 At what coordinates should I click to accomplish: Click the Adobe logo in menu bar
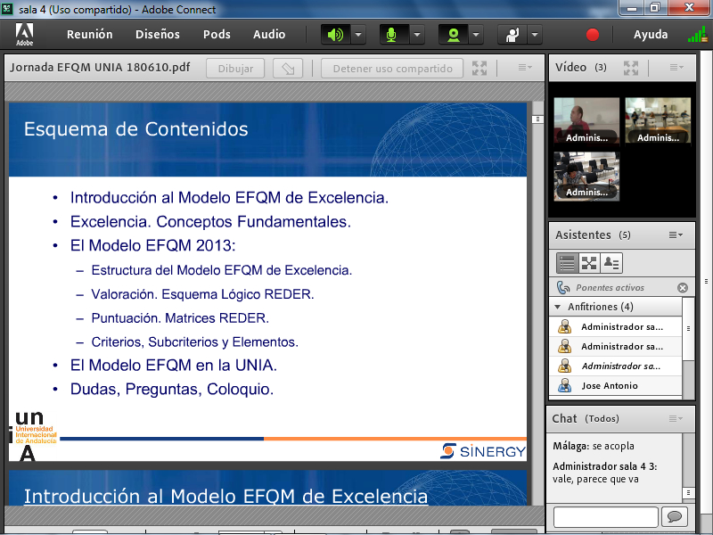(x=24, y=35)
